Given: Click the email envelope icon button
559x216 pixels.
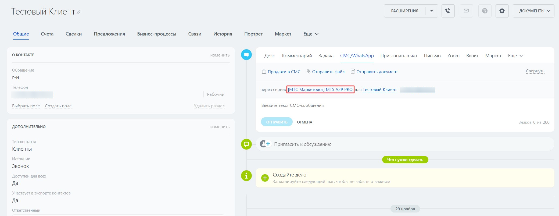Looking at the screenshot, I should [466, 11].
